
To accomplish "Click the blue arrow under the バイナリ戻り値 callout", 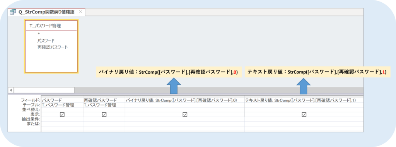I will [174, 86].
